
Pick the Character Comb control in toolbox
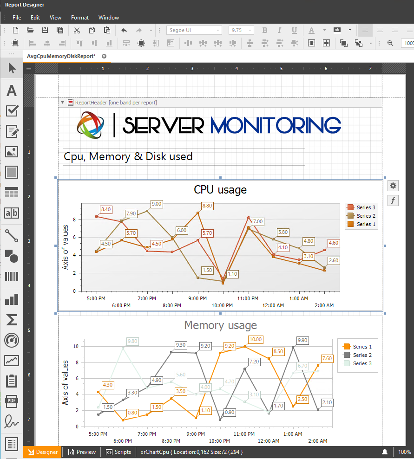click(x=12, y=213)
